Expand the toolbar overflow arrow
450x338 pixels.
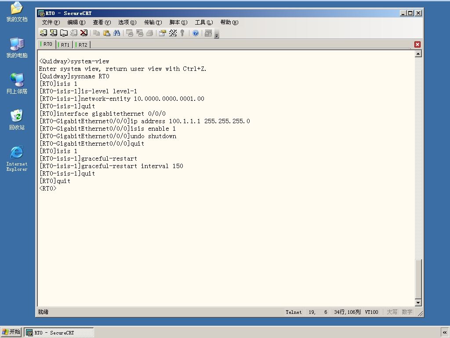(217, 35)
